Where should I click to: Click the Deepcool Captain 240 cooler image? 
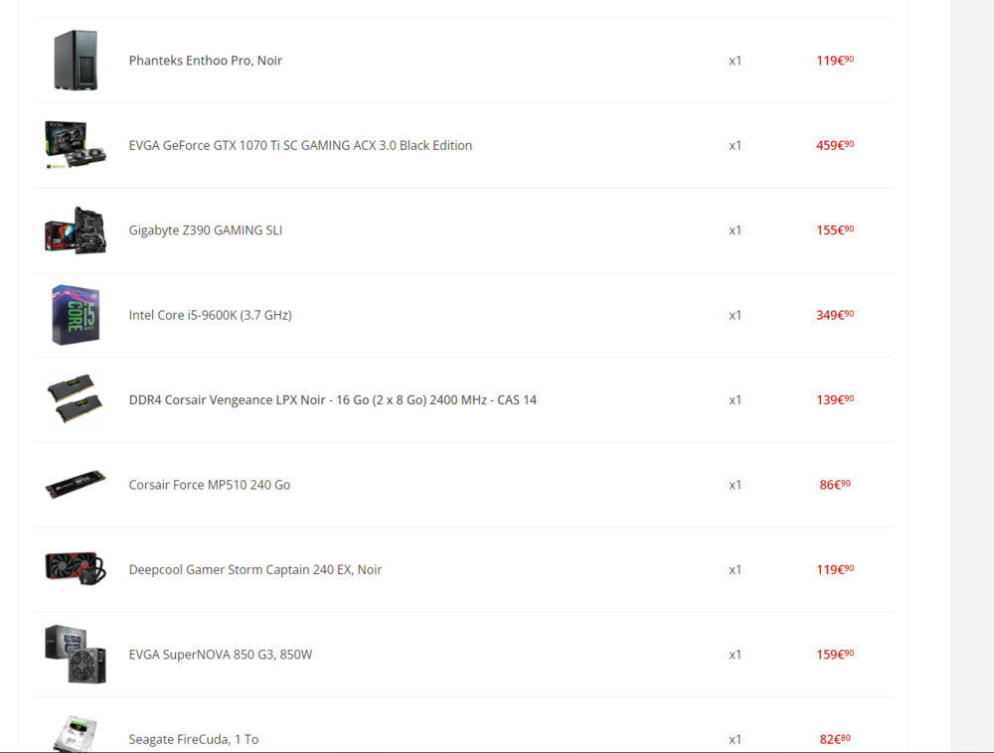click(x=76, y=569)
